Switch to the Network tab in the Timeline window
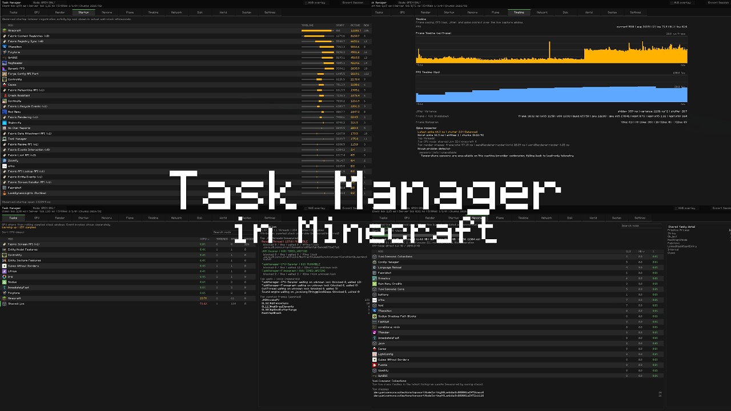This screenshot has width=731, height=411. (542, 12)
